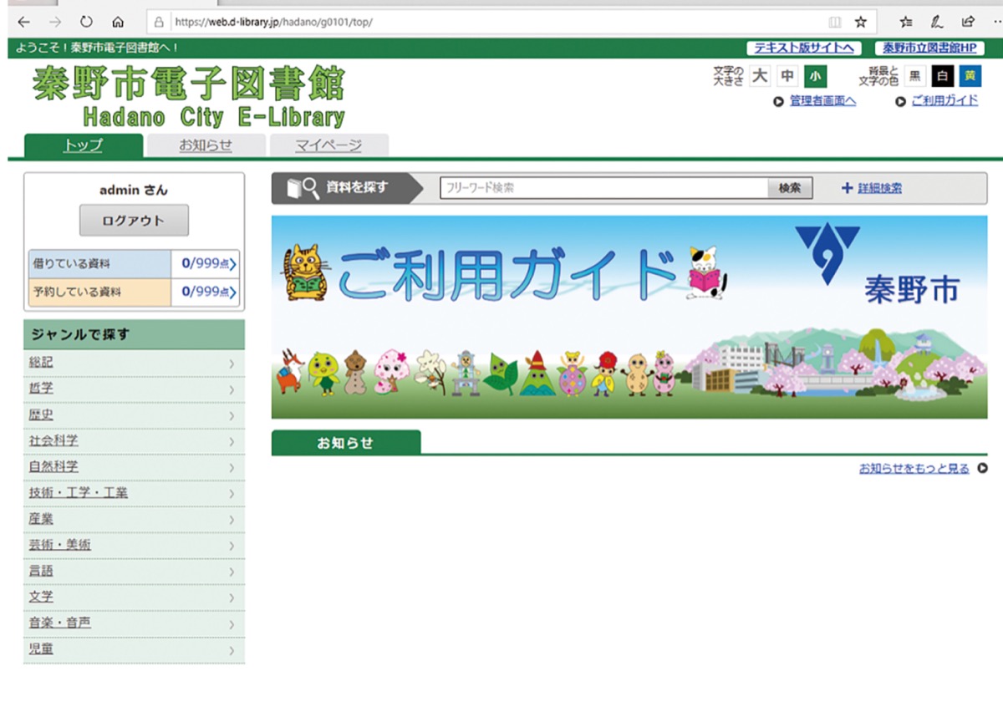1003x727 pixels.
Task: Expand 総記 genre chevron
Action: click(x=232, y=363)
